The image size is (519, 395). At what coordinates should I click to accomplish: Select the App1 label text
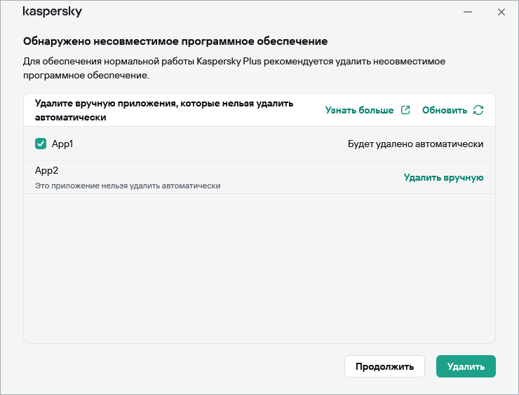[62, 144]
